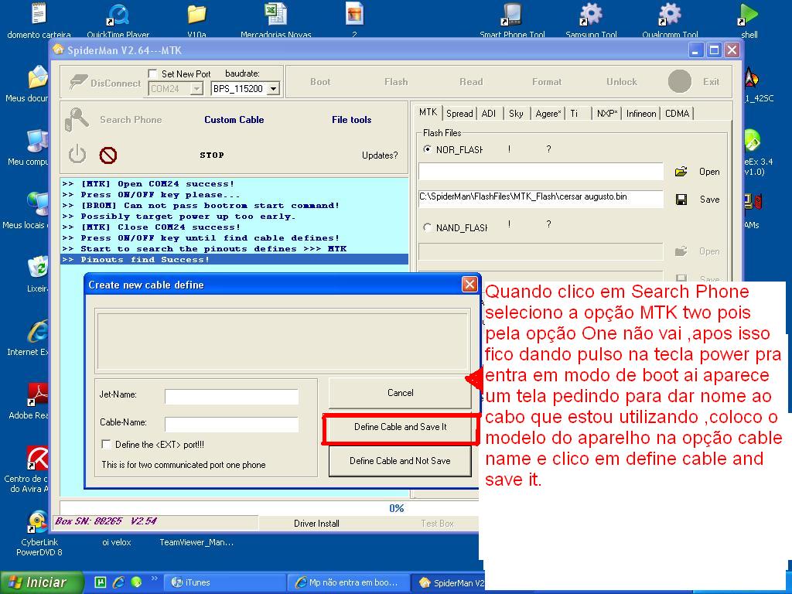Click the Custom Cable link
792x594 pixels.
pos(234,120)
